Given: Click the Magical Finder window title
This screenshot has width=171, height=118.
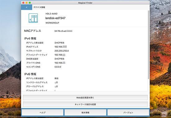Looking at the screenshot, I should click(85, 3).
